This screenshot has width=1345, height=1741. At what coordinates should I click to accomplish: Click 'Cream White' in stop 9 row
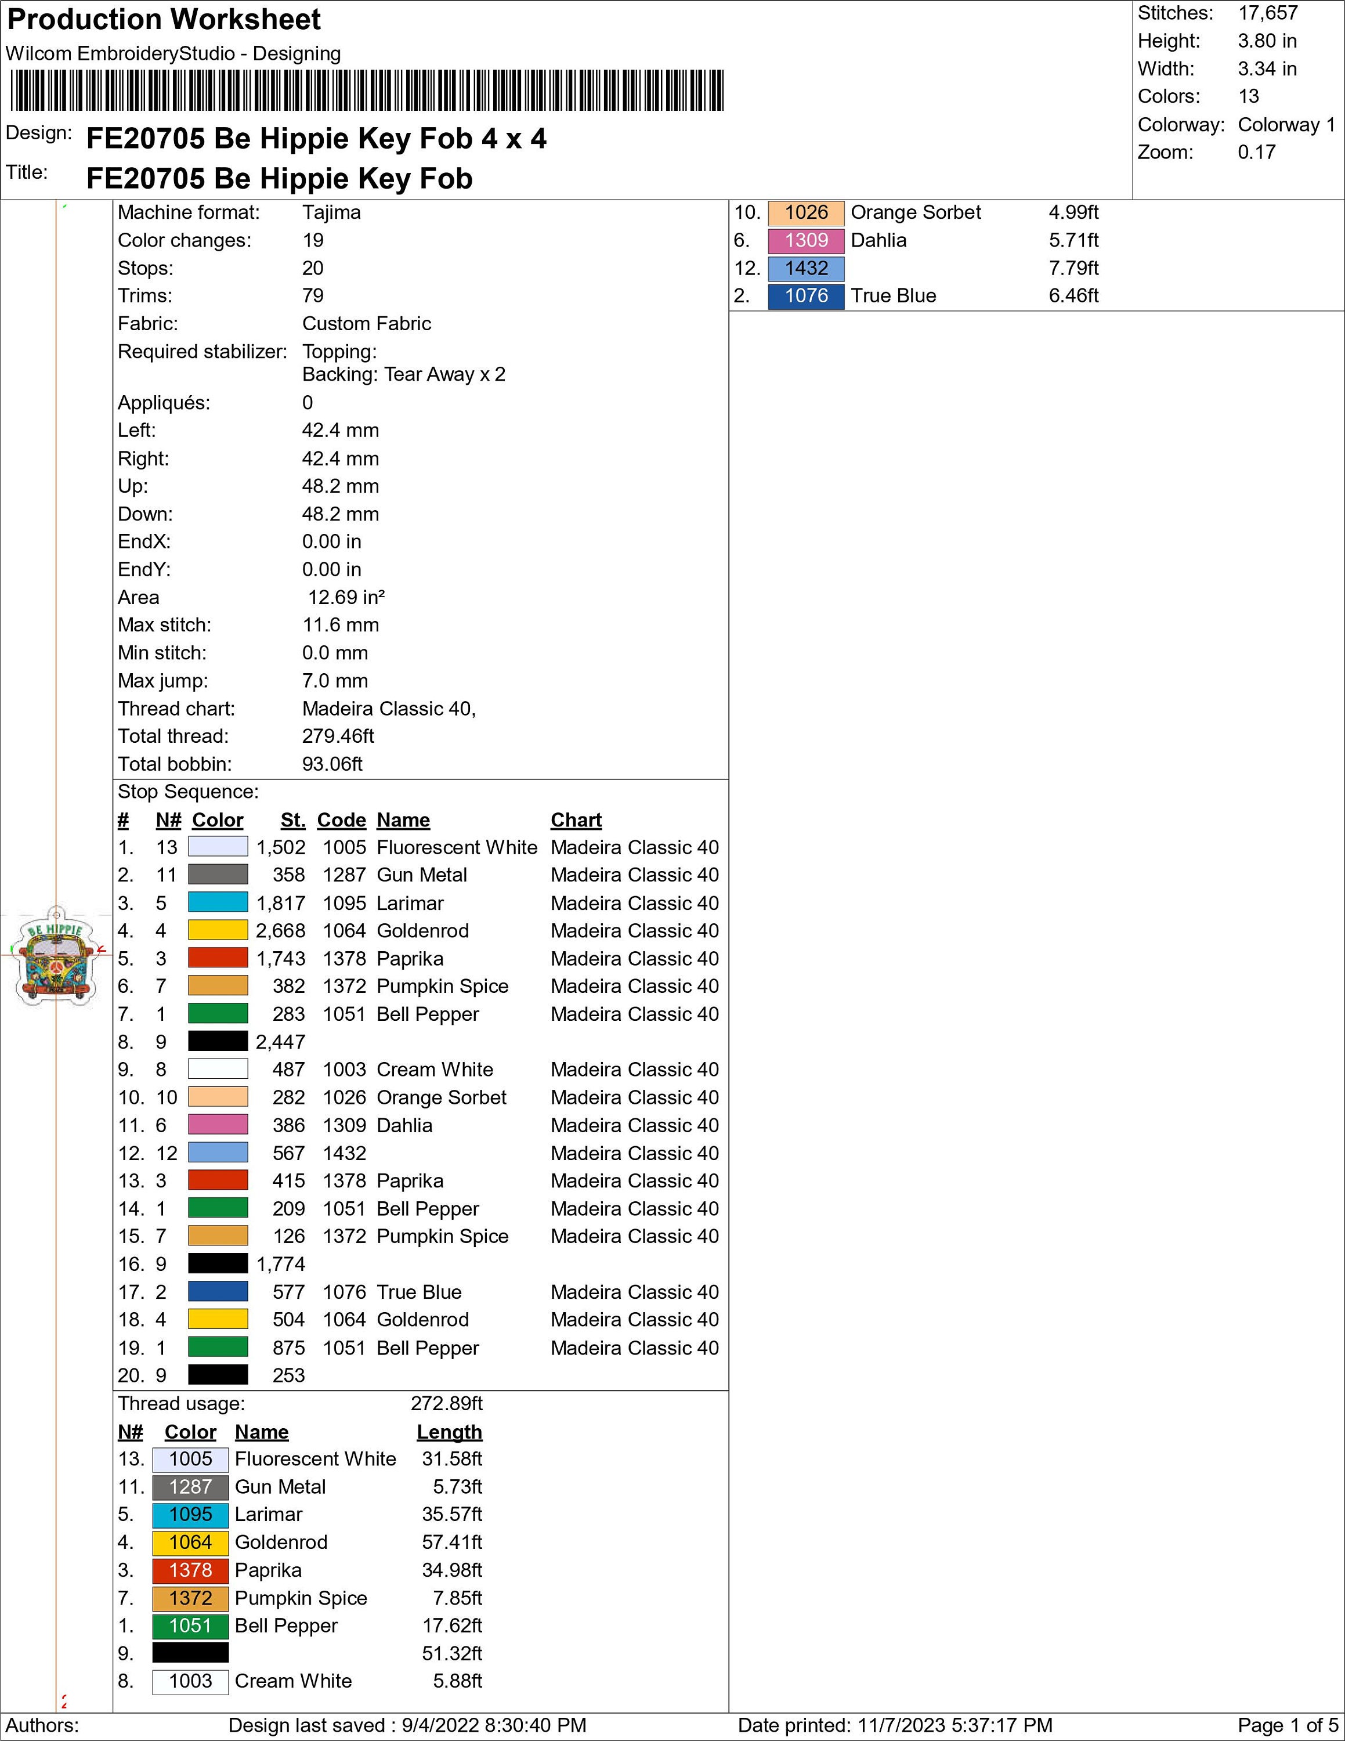pyautogui.click(x=435, y=1070)
